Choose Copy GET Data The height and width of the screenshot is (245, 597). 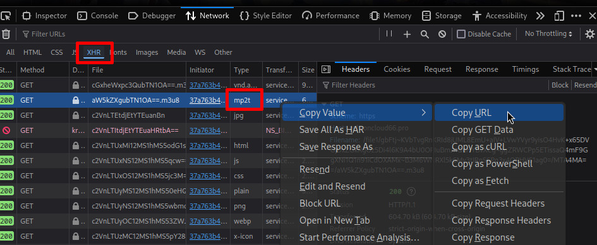click(x=499, y=130)
